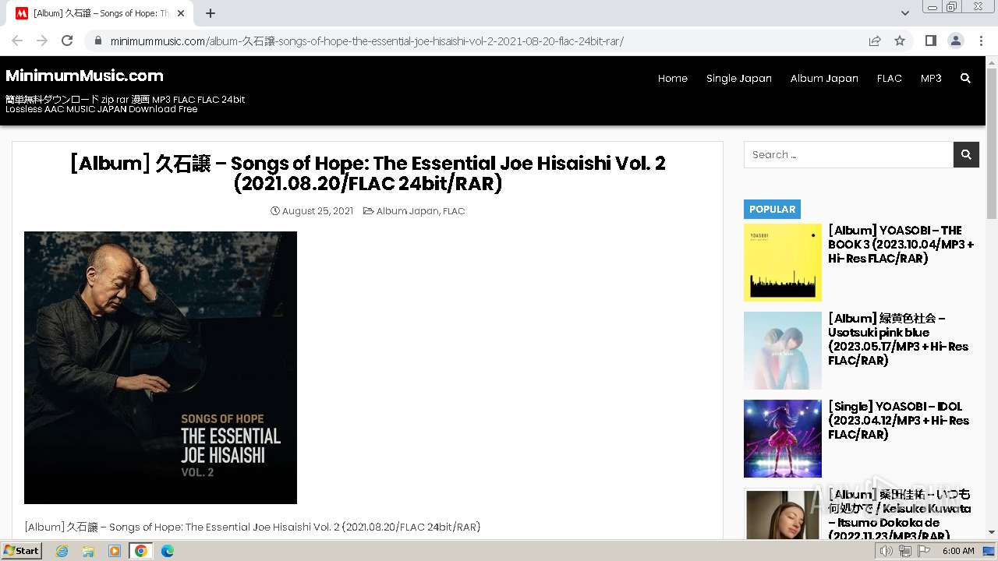Open the Chrome profile avatar

955,41
